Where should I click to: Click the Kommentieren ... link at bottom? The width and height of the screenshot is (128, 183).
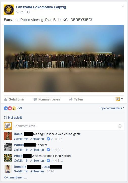coord(15,177)
